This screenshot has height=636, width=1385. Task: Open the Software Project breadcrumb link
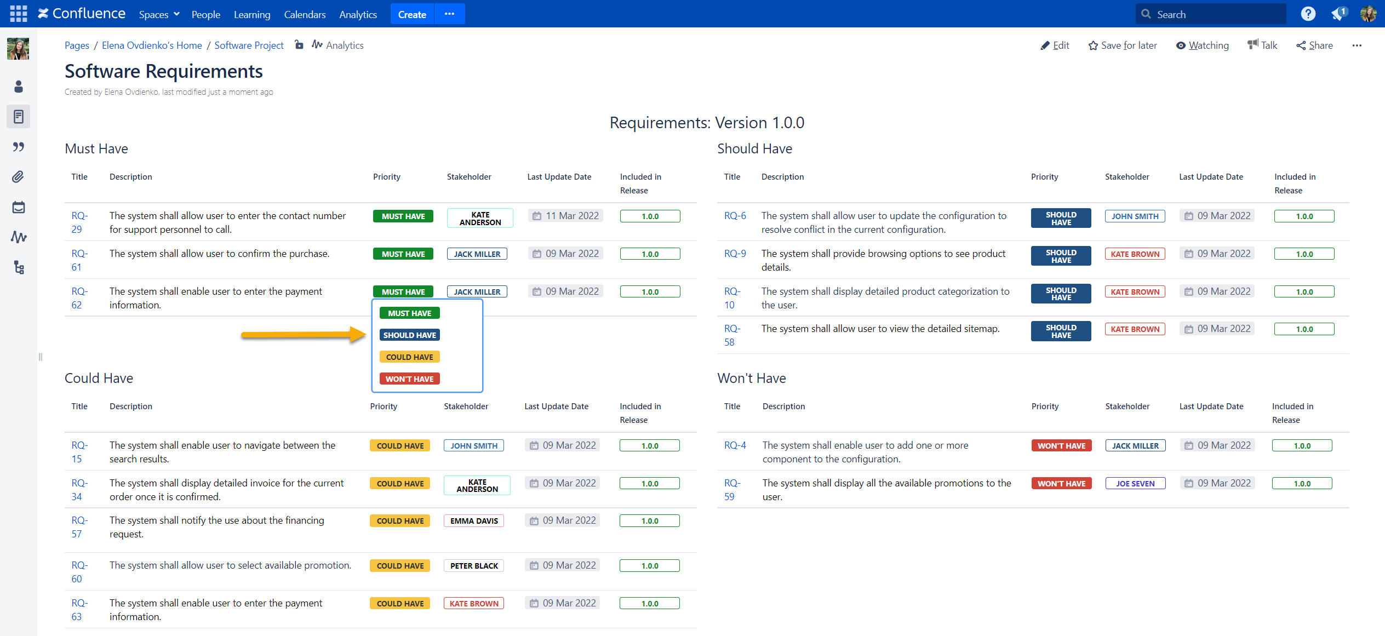pos(249,45)
